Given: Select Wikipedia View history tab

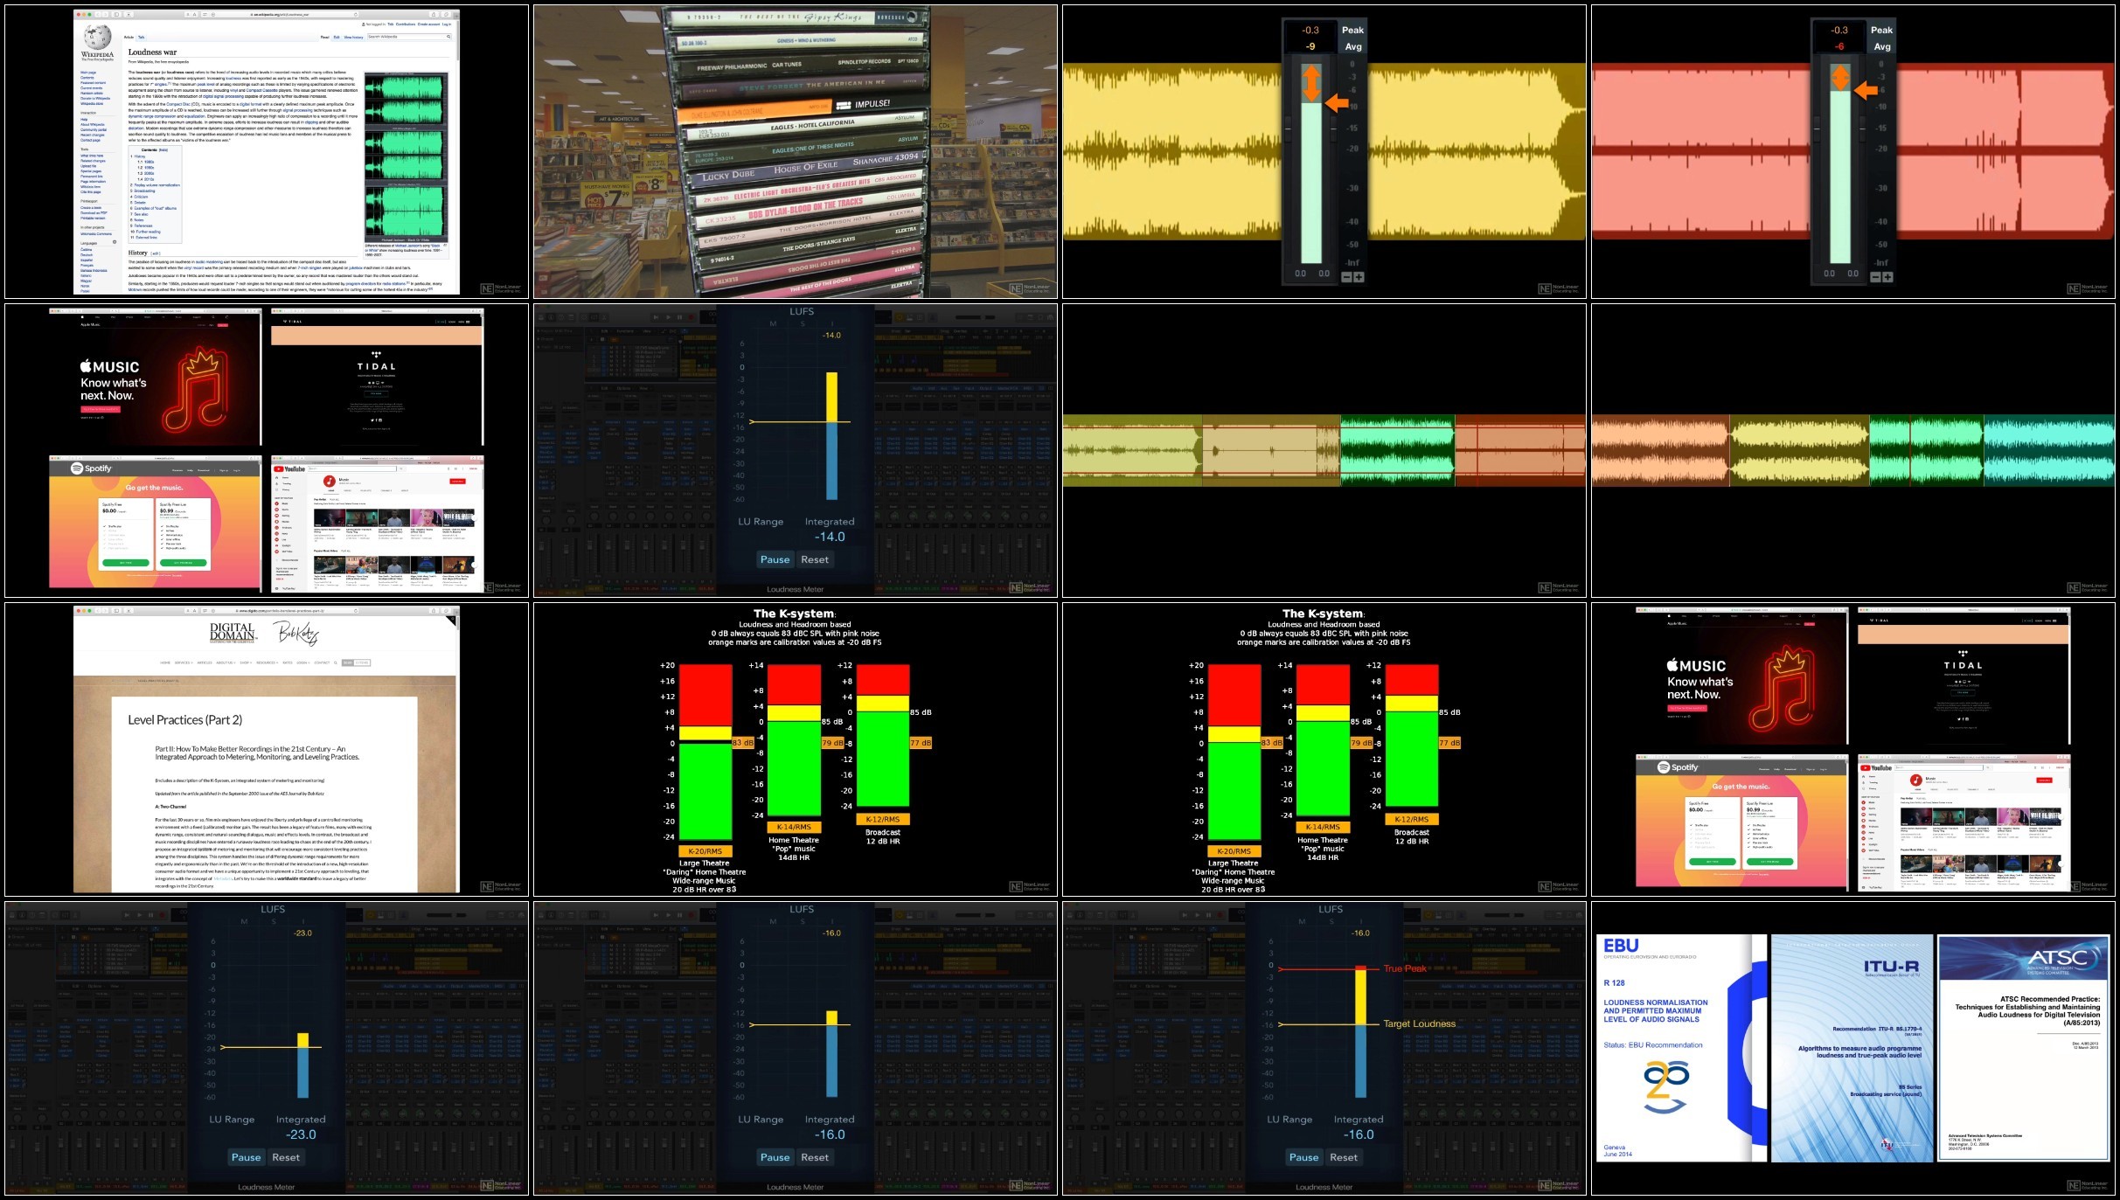Looking at the screenshot, I should pos(353,38).
